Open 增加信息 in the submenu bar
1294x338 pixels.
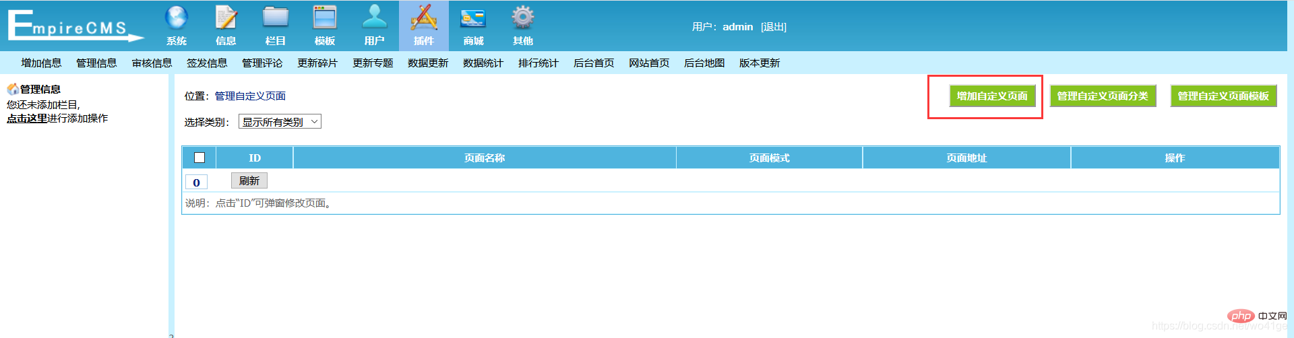pos(41,63)
